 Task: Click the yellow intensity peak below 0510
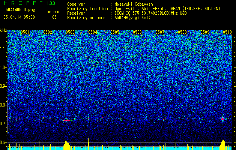point(223,145)
